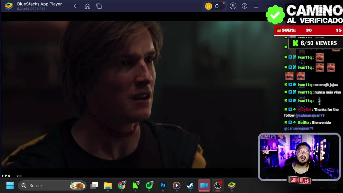Click the Buscar search field
Screen dimensions: 343x193
[x=52, y=185]
